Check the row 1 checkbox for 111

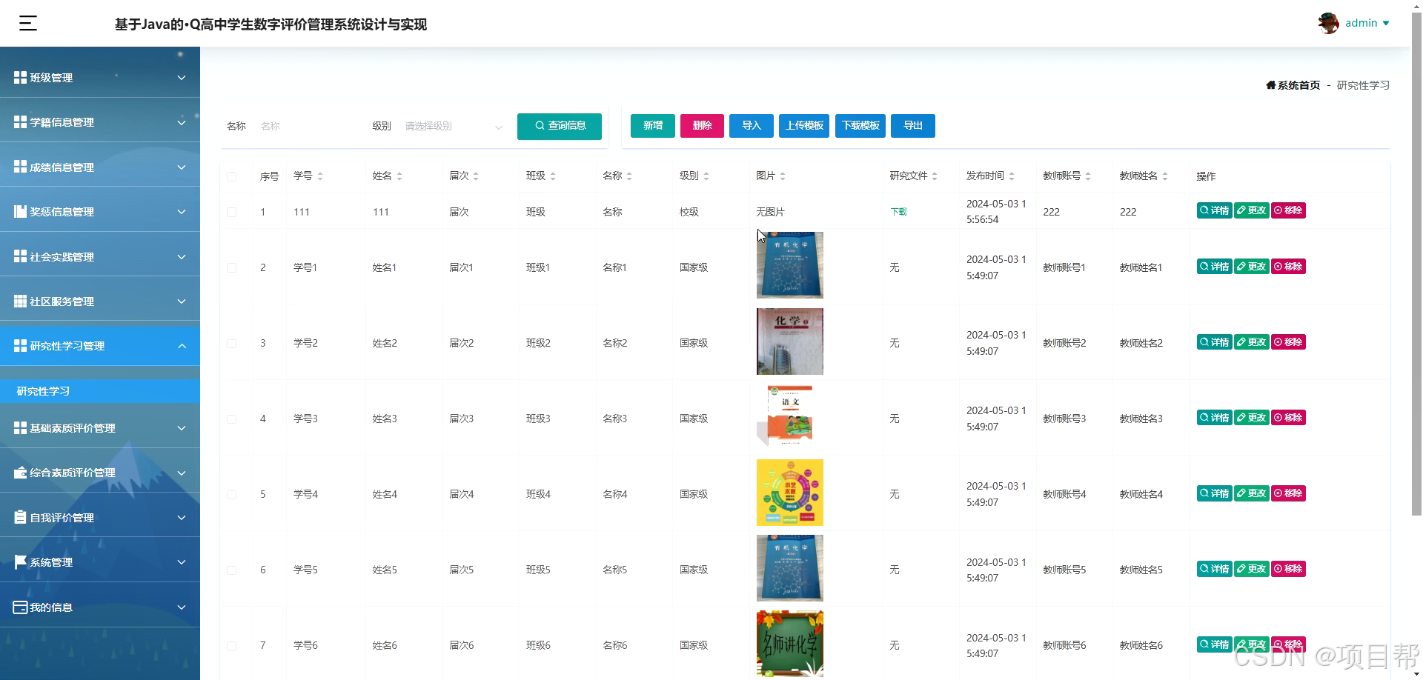tap(232, 212)
